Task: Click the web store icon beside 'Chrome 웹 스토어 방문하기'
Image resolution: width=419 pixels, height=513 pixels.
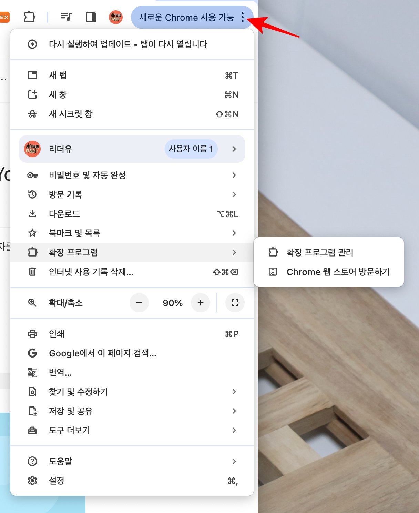Action: pyautogui.click(x=273, y=272)
